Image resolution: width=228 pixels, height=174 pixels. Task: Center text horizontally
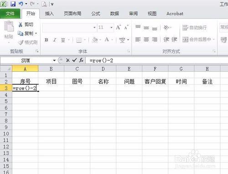(x=146, y=40)
